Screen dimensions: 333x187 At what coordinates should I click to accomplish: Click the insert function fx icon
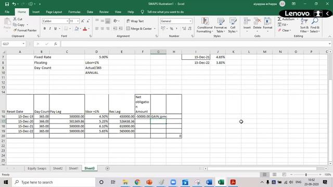tap(56, 44)
